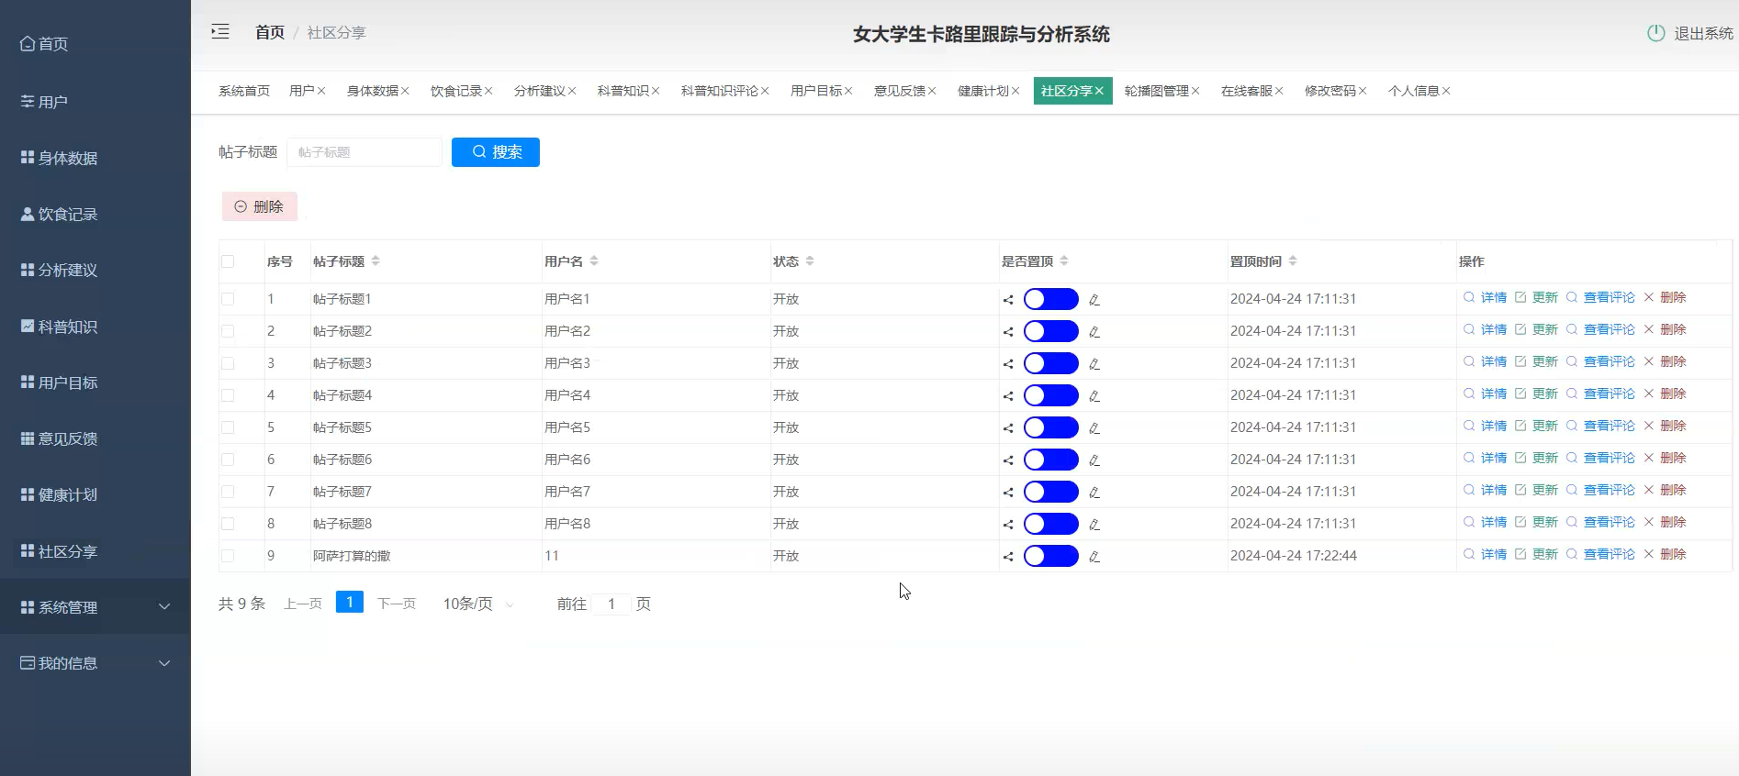
Task: Switch to the 系统首页 tab
Action: [x=244, y=91]
